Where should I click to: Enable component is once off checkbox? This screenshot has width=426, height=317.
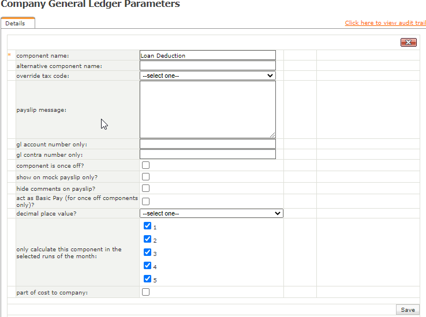point(146,165)
